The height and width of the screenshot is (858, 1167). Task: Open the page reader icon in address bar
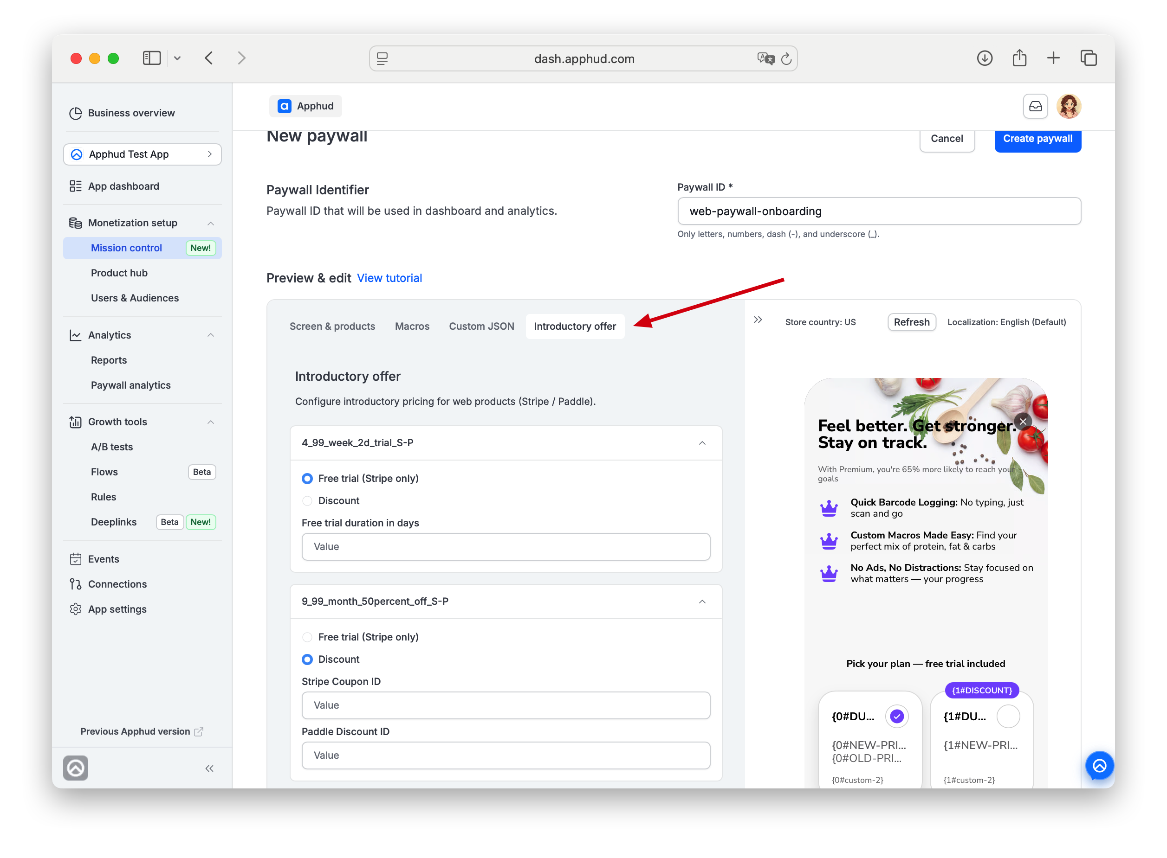382,58
